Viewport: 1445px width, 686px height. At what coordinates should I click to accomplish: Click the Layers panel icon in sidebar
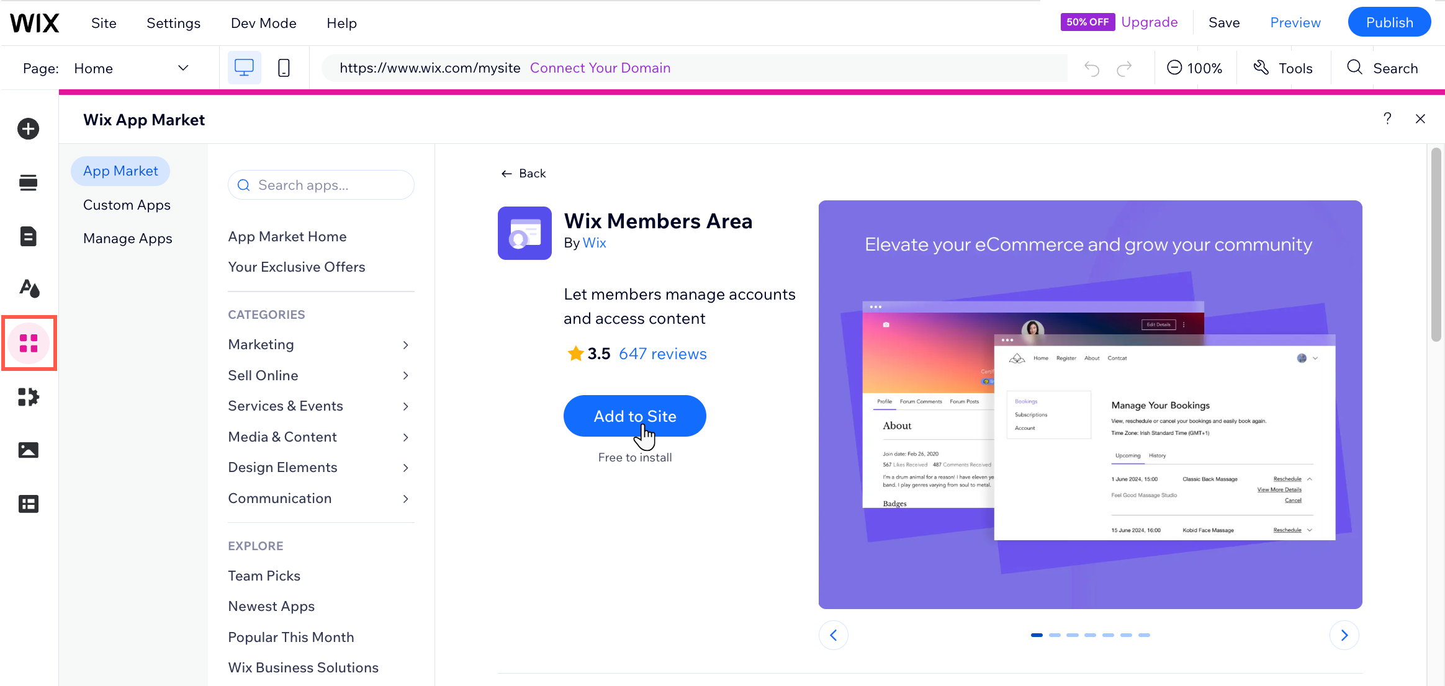click(27, 504)
